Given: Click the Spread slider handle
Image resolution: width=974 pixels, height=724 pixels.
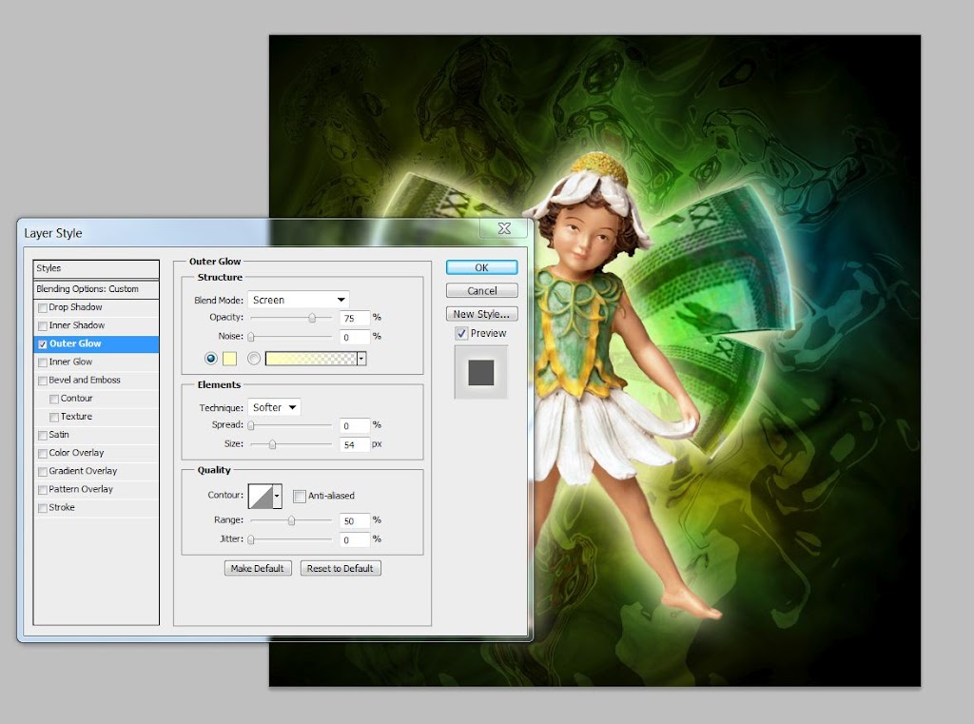Looking at the screenshot, I should pos(251,425).
